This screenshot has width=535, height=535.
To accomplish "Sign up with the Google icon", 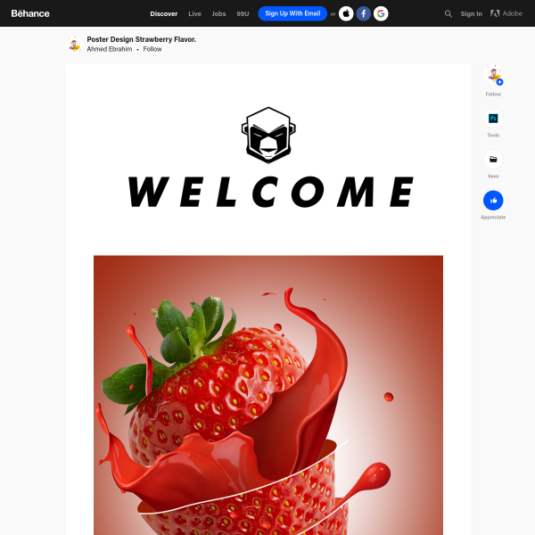I will (381, 13).
